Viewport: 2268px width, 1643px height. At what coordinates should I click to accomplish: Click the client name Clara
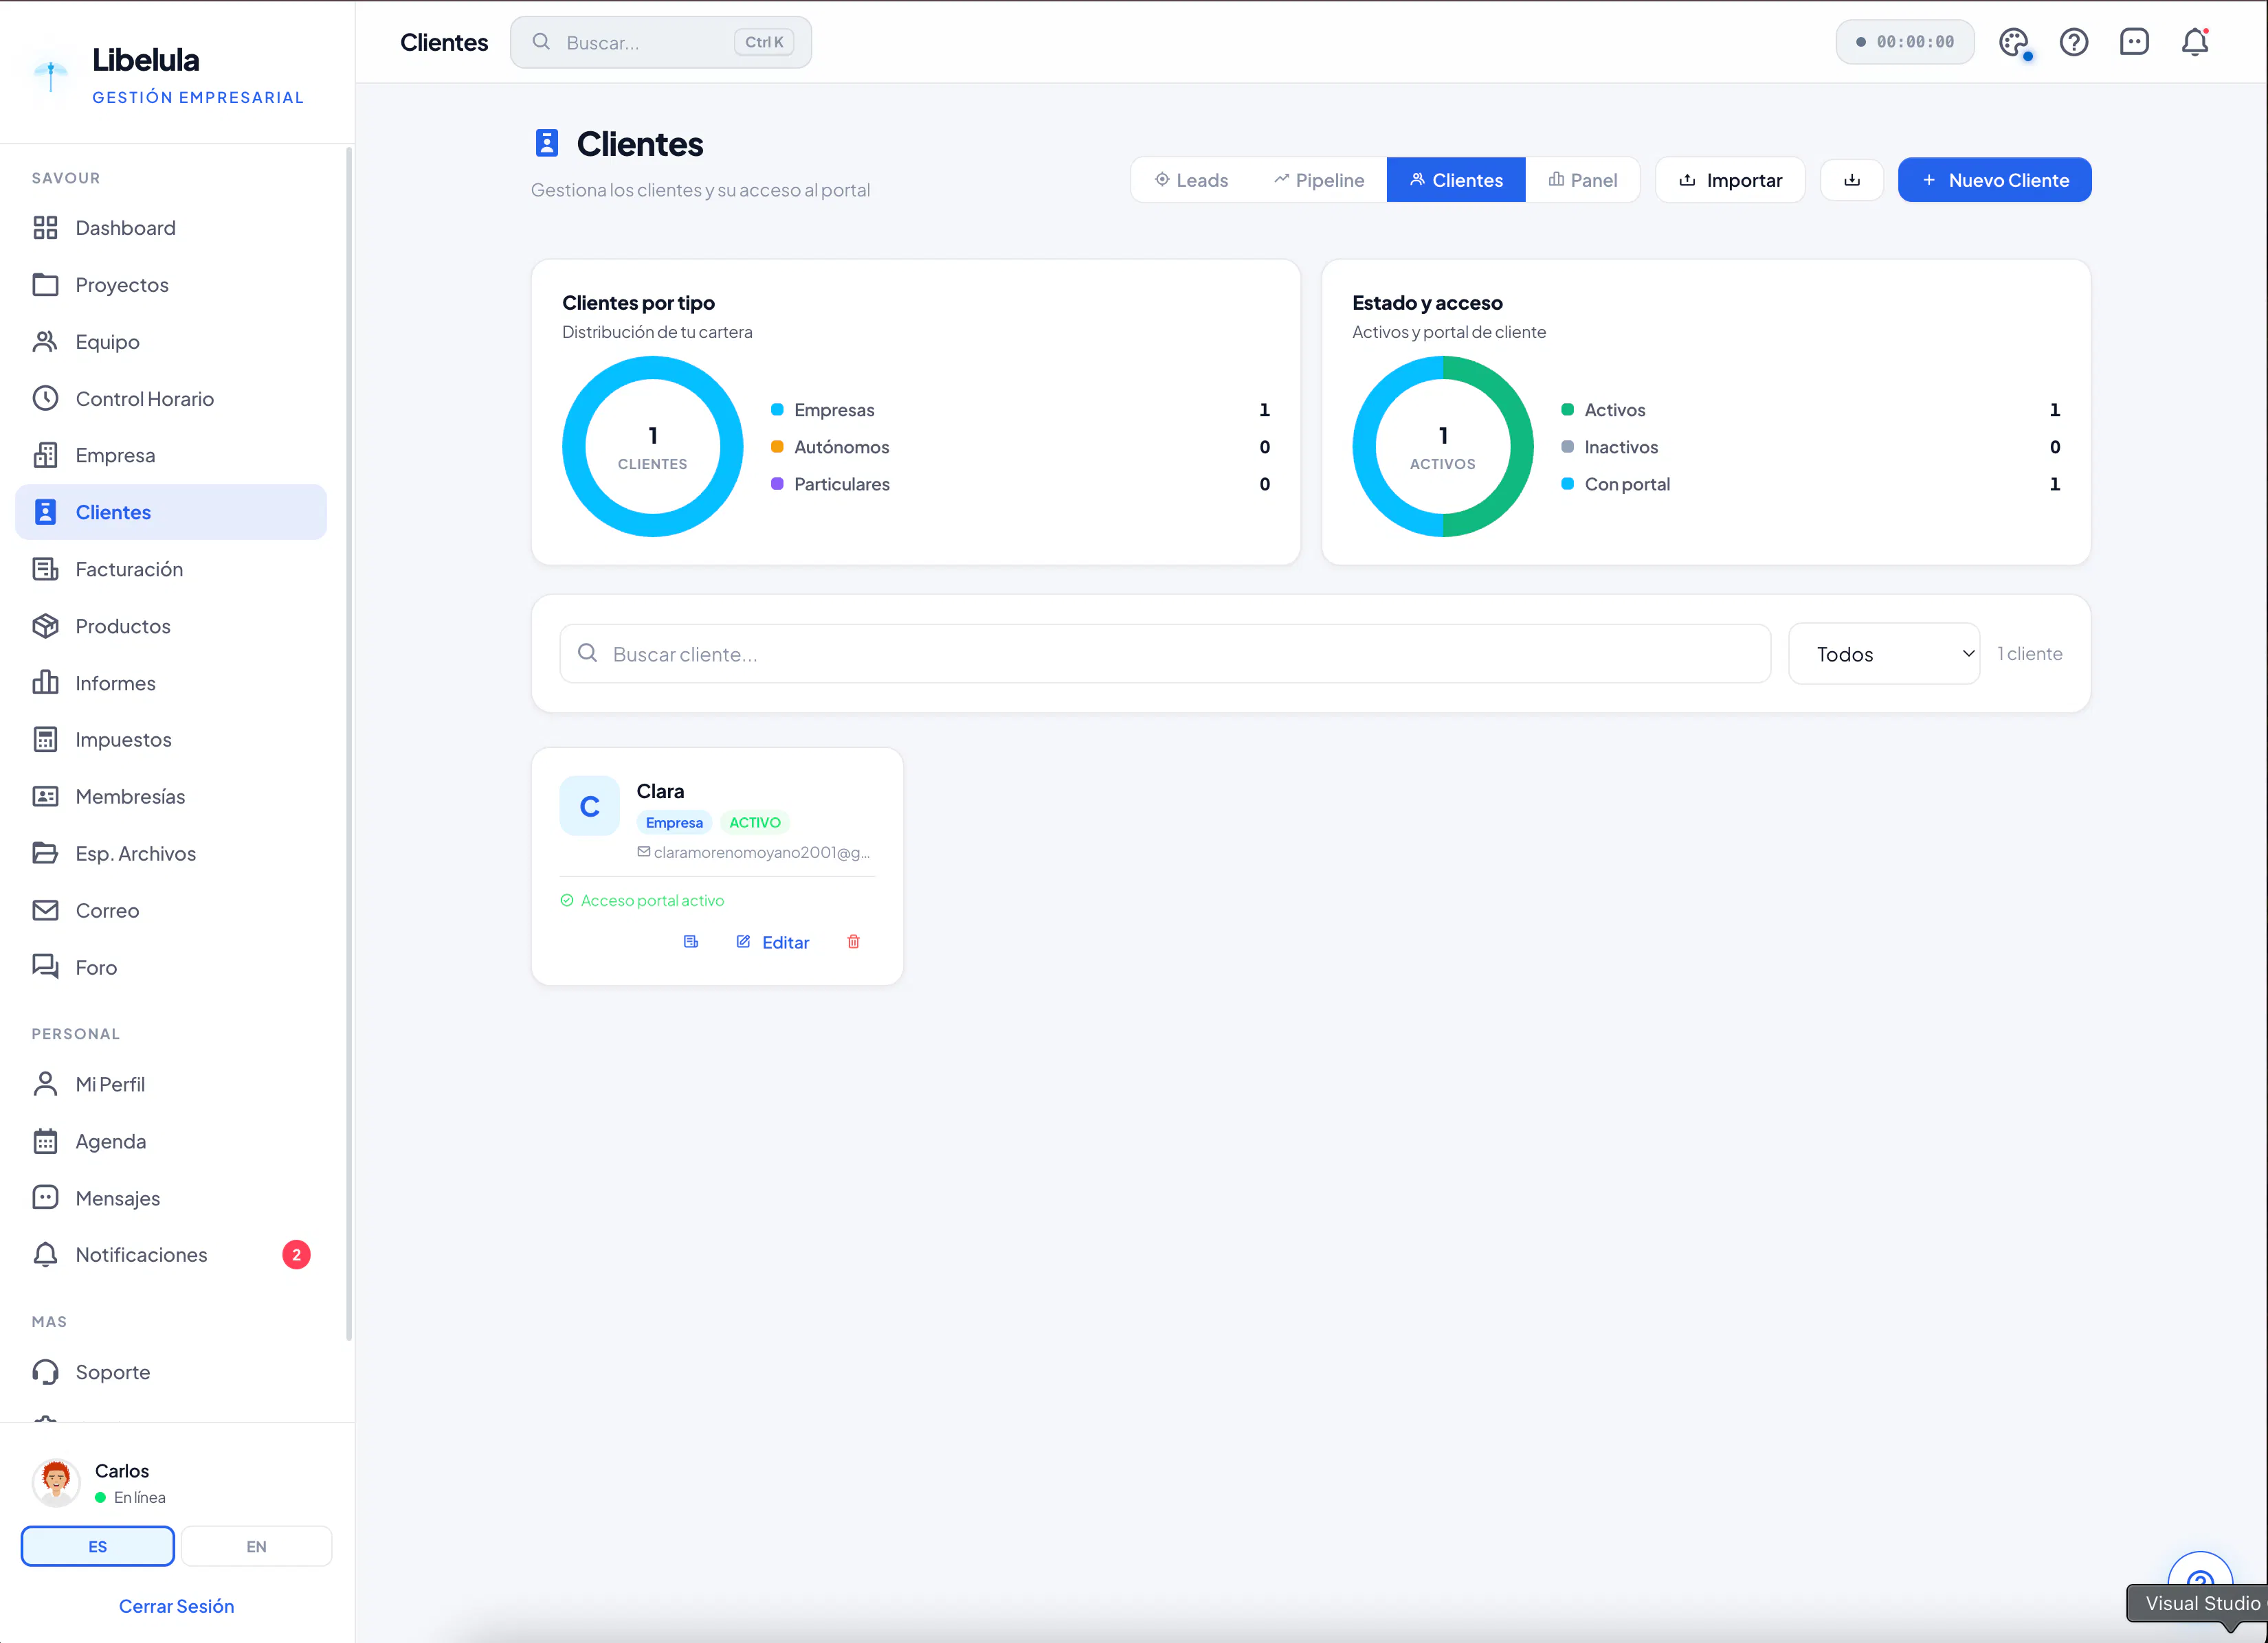[660, 791]
